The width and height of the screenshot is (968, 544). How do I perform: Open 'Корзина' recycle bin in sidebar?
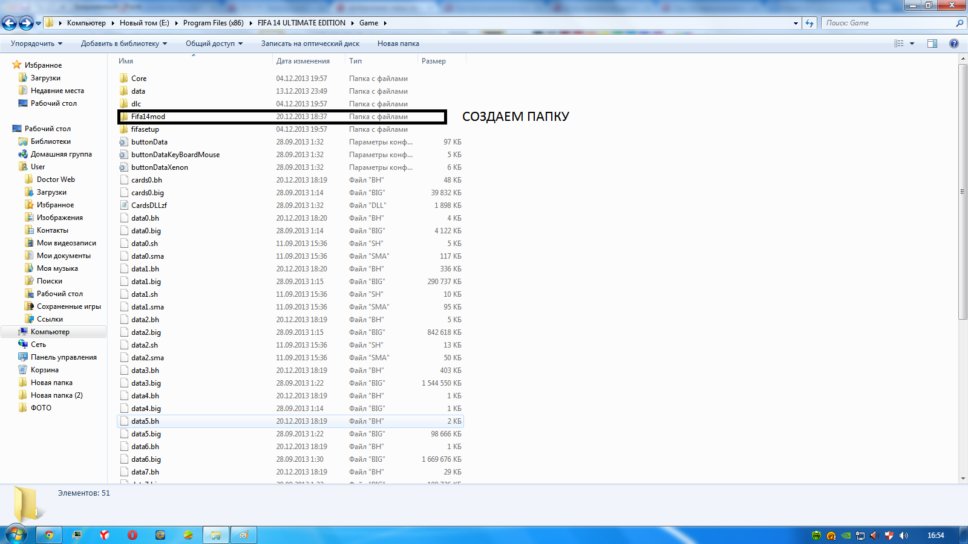tap(45, 370)
